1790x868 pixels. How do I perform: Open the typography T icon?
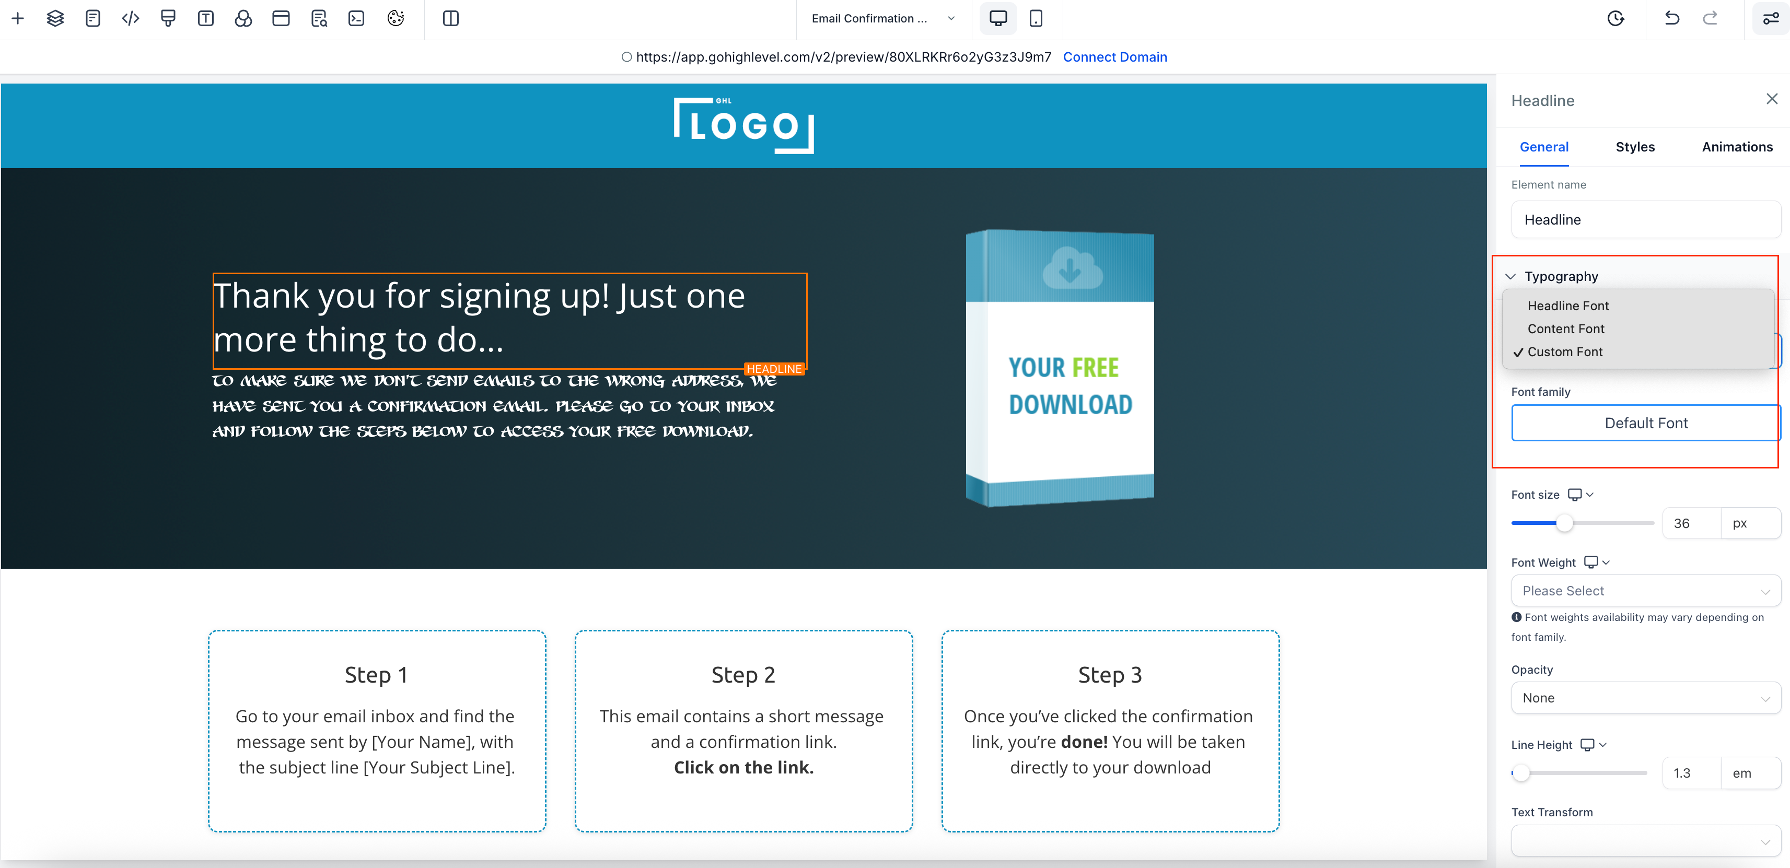(206, 19)
